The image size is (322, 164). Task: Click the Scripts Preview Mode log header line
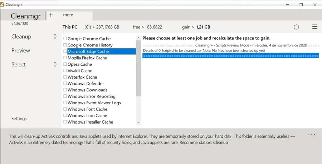pos(231,45)
